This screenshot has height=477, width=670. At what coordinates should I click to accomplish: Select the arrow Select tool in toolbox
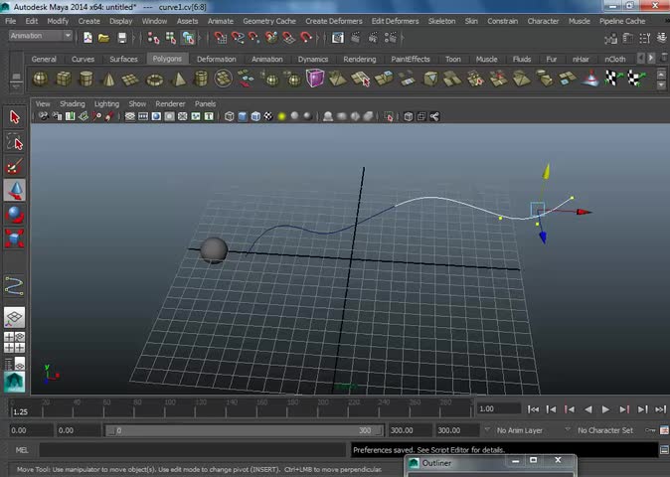(14, 117)
